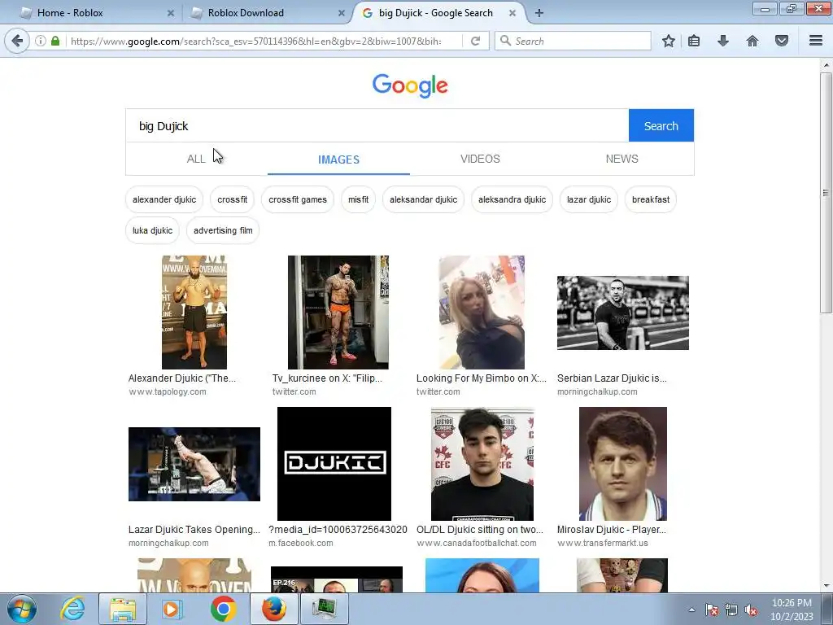The height and width of the screenshot is (625, 833).
Task: Select the breakfast suggestion chip
Action: pos(651,200)
